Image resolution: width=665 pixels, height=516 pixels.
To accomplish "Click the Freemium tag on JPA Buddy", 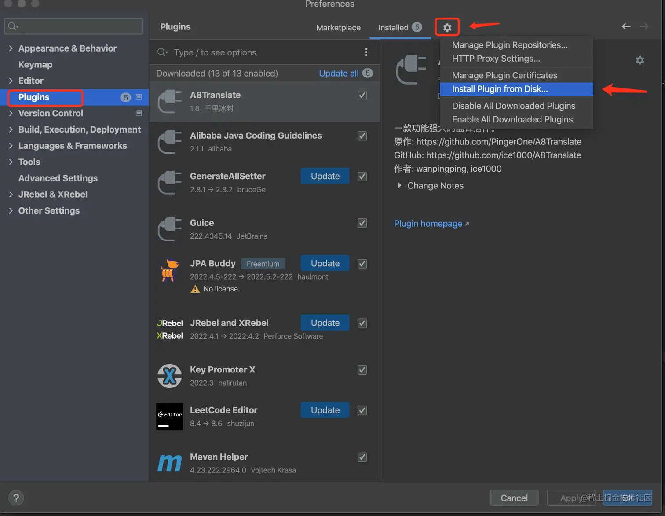I will pos(263,264).
